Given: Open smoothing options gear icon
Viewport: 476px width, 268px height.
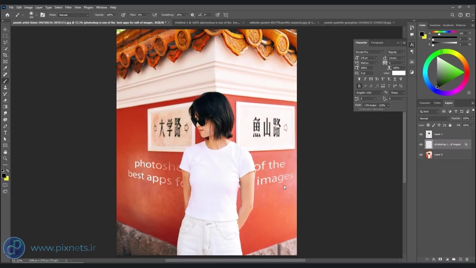Looking at the screenshot, I should point(192,15).
